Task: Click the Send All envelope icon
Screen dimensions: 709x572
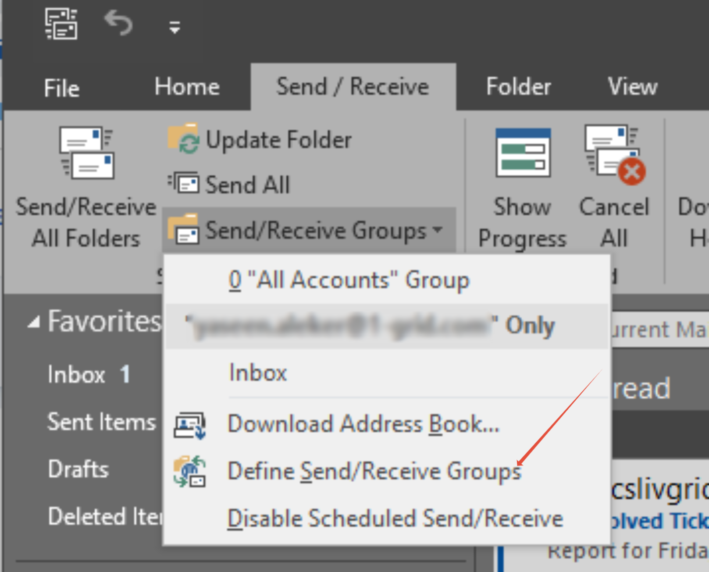Action: tap(183, 183)
